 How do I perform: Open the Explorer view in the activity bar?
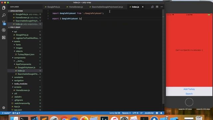point(4,8)
